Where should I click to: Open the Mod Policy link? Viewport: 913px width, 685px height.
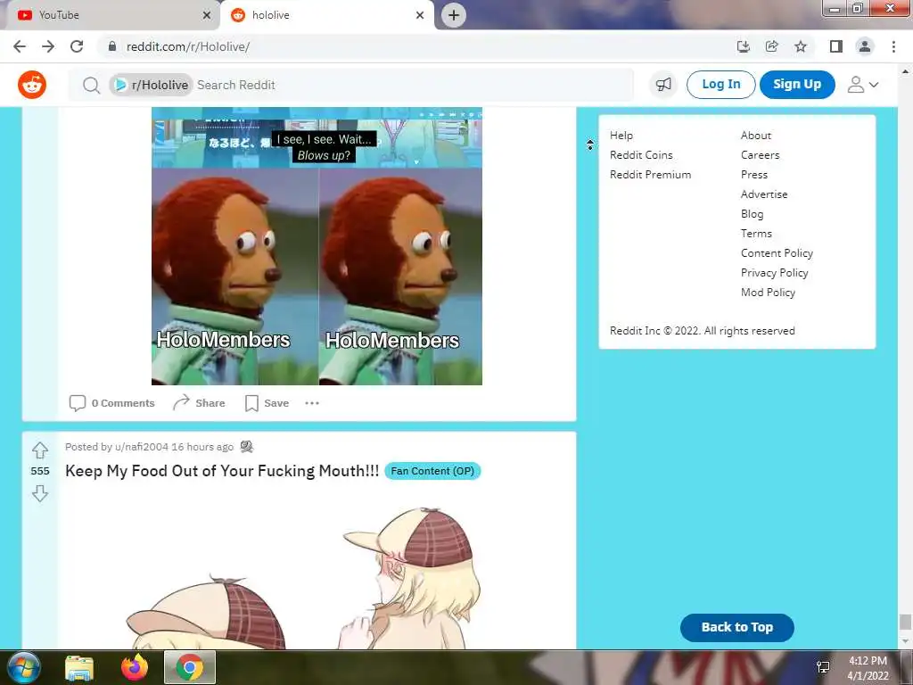[768, 293]
